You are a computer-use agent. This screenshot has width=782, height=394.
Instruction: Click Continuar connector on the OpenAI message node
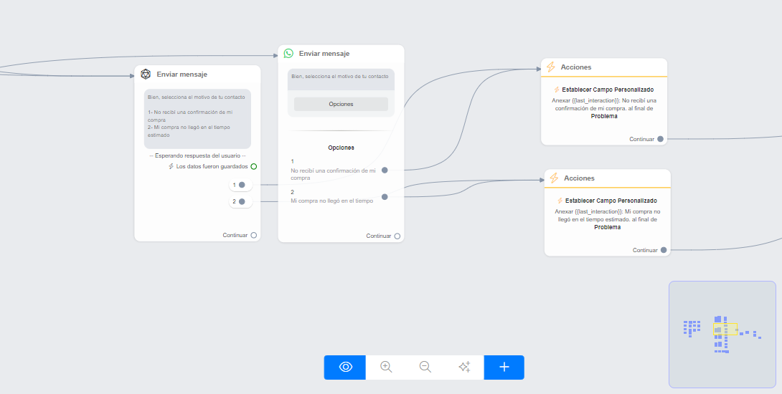[x=254, y=235]
